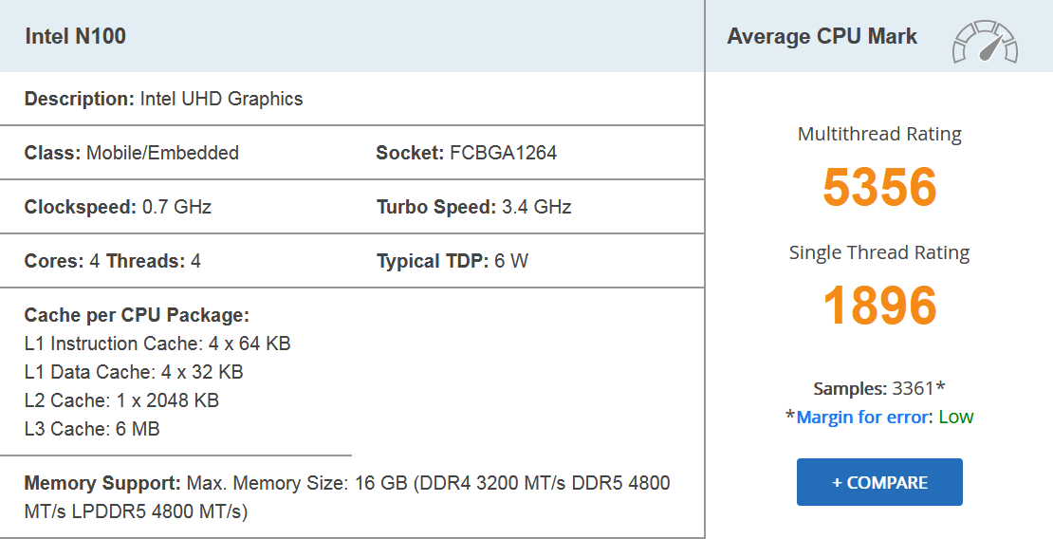Select the Typical TDP 6 W text
The image size is (1053, 539).
pos(452,261)
